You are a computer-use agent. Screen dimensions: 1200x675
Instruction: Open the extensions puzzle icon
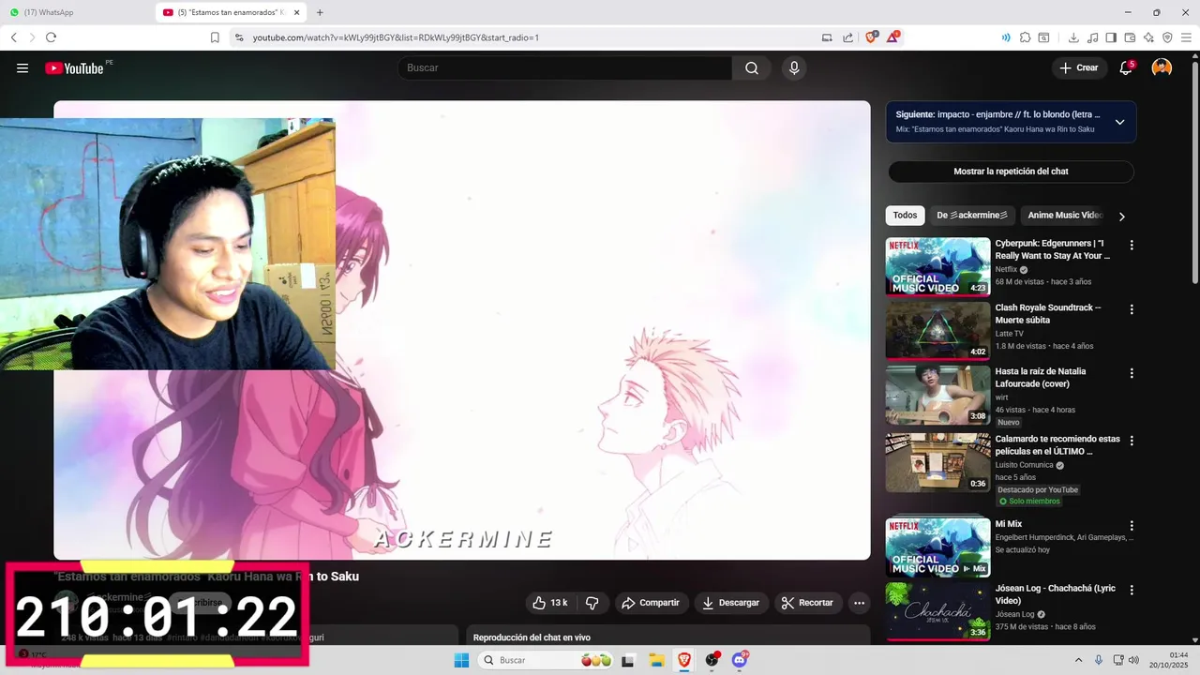[x=1025, y=37]
